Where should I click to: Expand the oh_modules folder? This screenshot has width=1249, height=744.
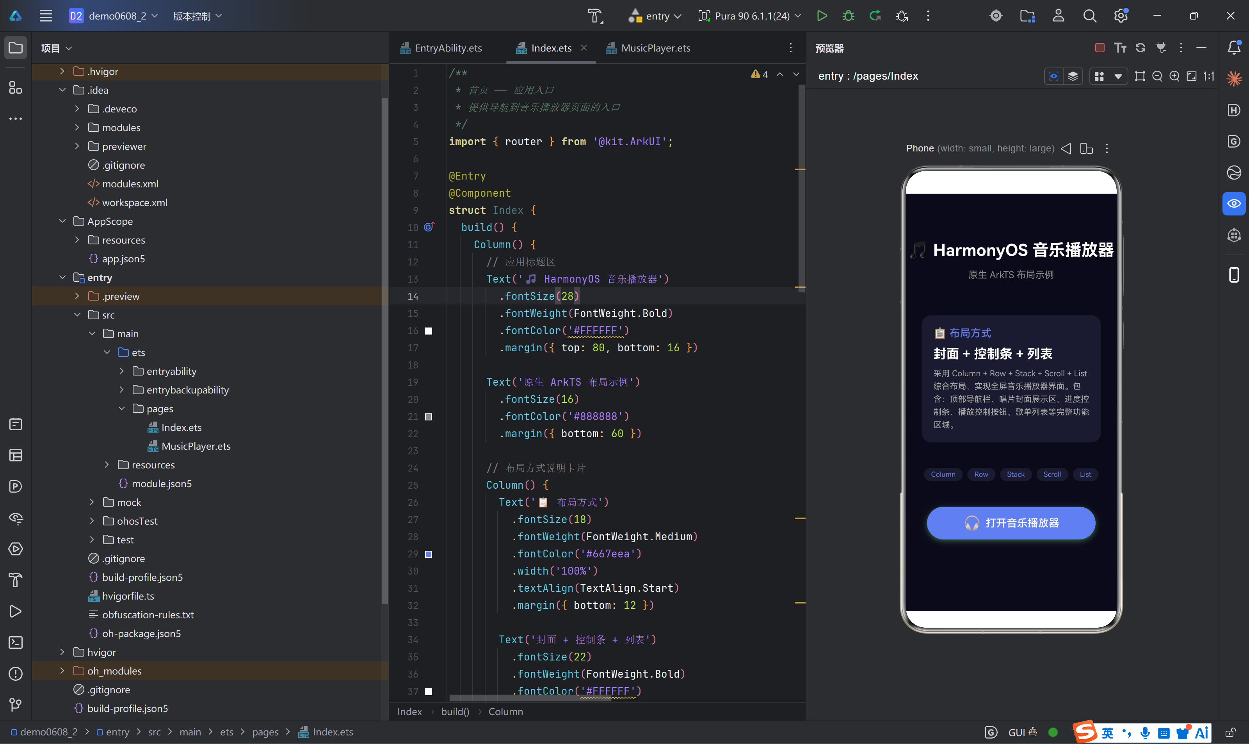(62, 671)
